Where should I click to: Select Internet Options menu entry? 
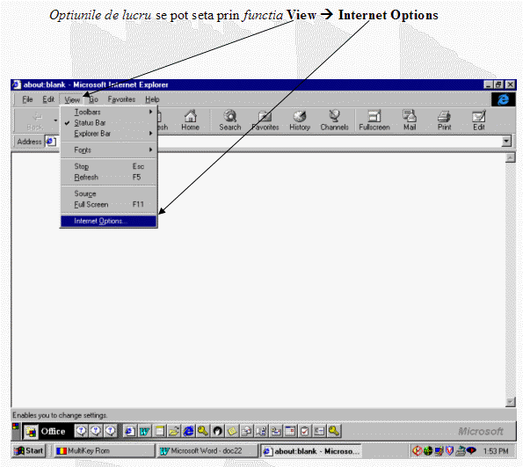click(x=108, y=221)
